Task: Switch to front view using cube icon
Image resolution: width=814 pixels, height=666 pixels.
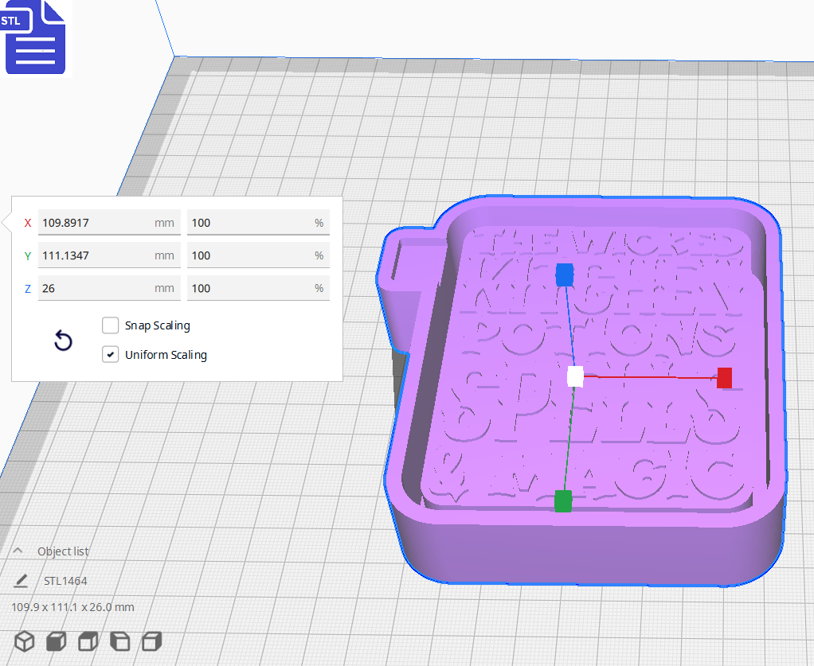Action: click(x=56, y=641)
